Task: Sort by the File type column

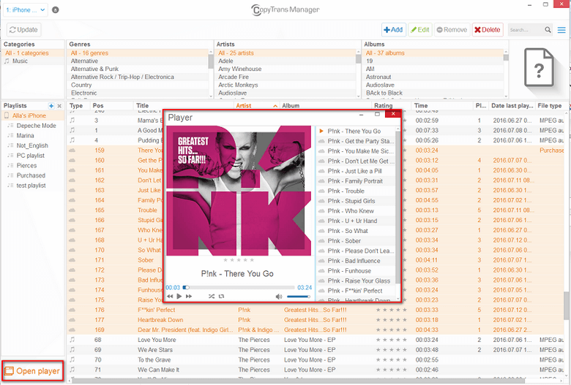Action: (550, 106)
